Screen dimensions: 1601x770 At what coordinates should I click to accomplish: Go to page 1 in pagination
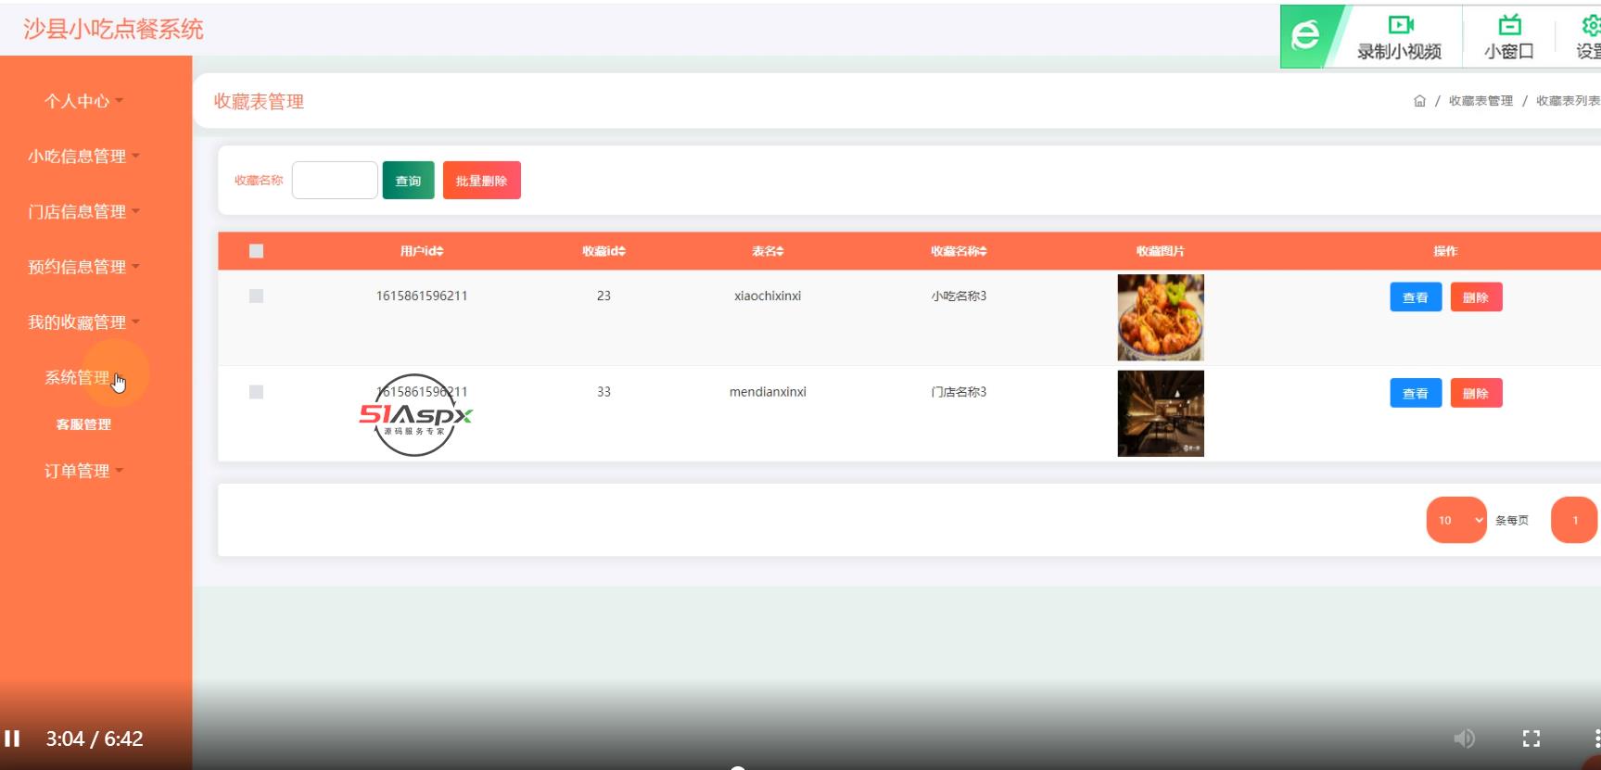[x=1574, y=520]
